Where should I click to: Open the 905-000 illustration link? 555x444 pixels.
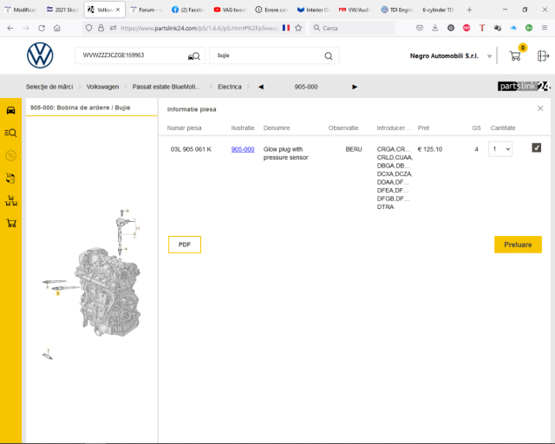[243, 149]
